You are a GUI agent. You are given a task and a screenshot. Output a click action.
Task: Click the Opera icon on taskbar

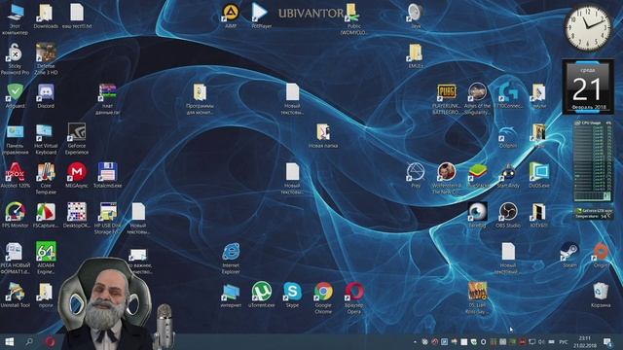pyautogui.click(x=50, y=341)
